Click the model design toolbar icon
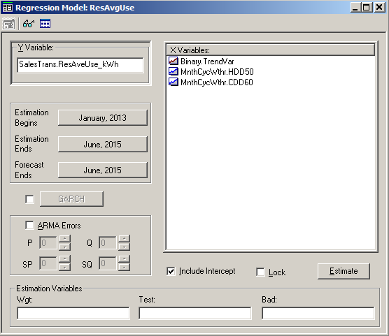This screenshot has width=389, height=336. 9,24
